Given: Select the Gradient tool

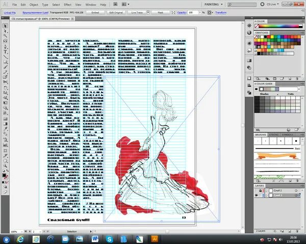Looking at the screenshot, I should coord(5,124).
